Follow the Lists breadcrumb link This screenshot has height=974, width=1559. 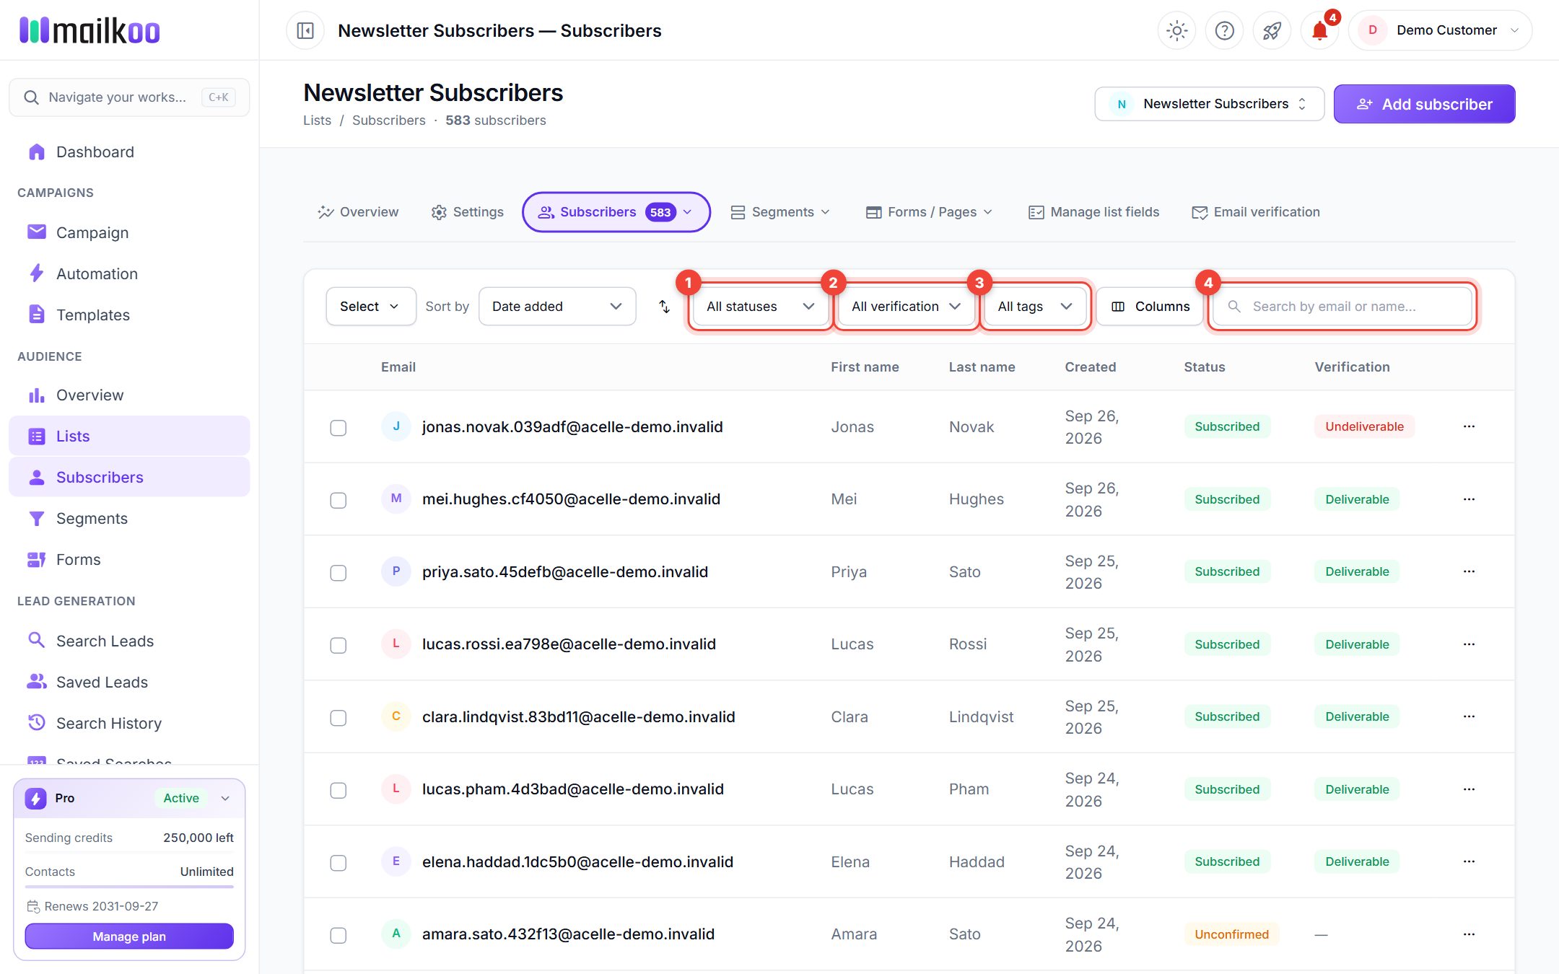[317, 120]
